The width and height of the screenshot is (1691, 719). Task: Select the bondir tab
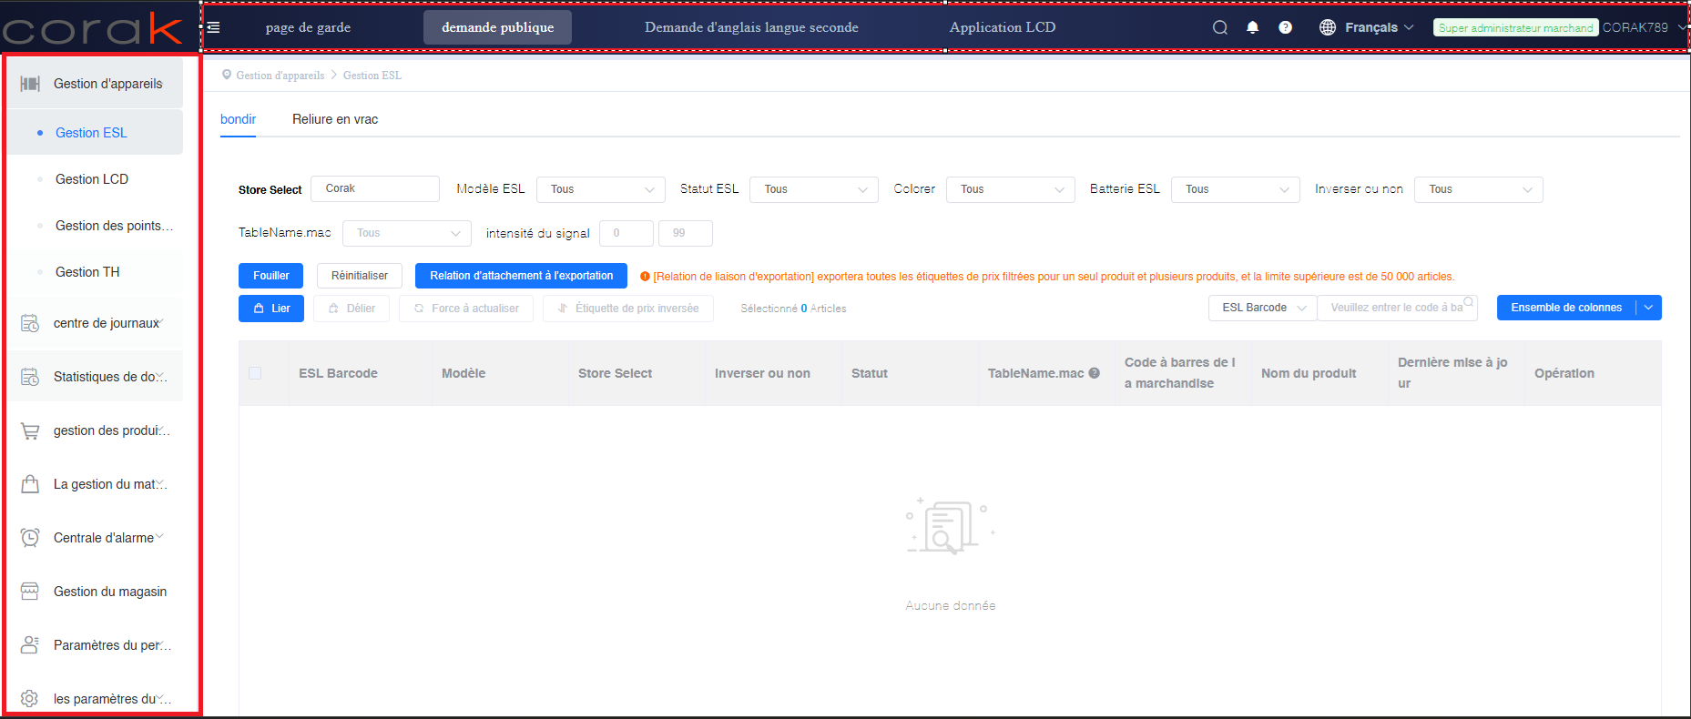[x=238, y=119]
